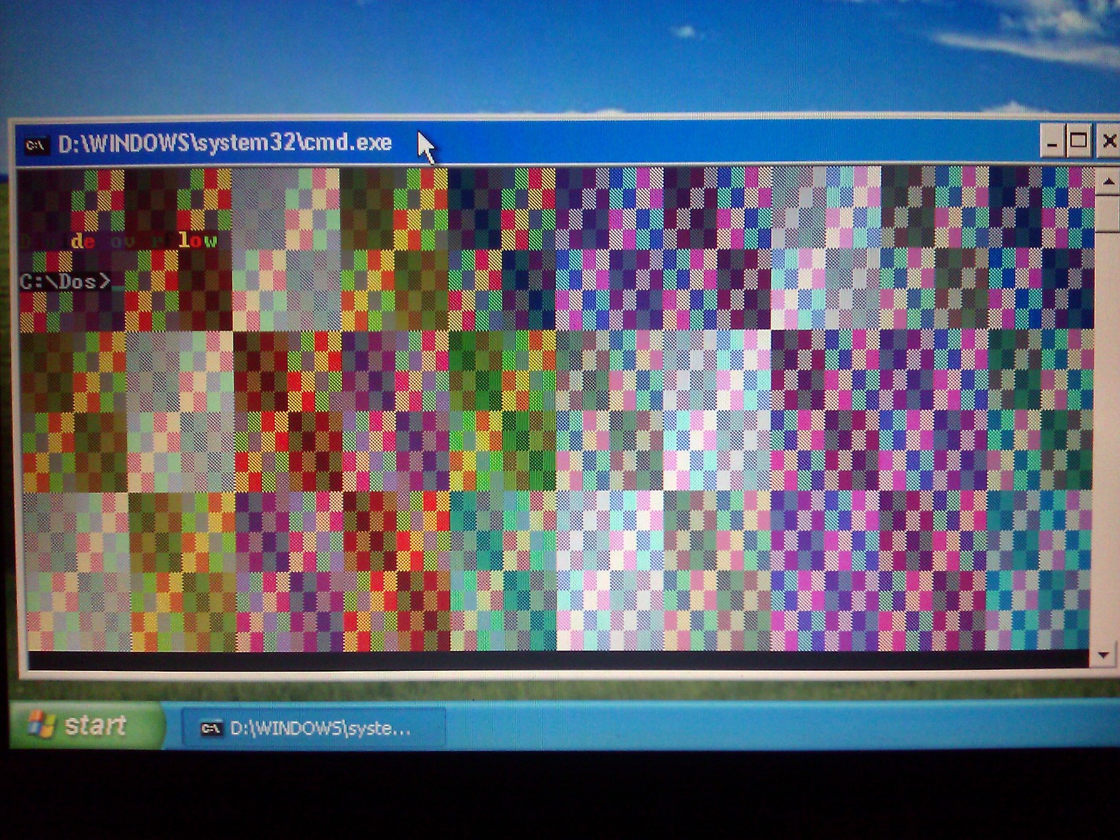
Task: Click the black strip at console bottom
Action: [x=550, y=660]
